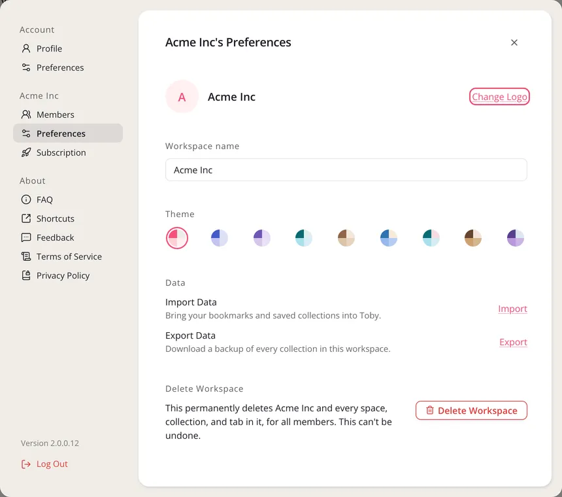Click the Export Data heading text
This screenshot has height=497, width=562.
coord(190,335)
